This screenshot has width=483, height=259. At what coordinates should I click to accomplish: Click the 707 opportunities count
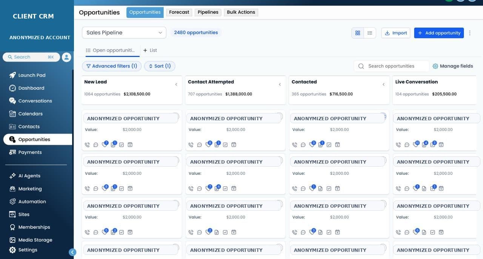click(x=205, y=94)
